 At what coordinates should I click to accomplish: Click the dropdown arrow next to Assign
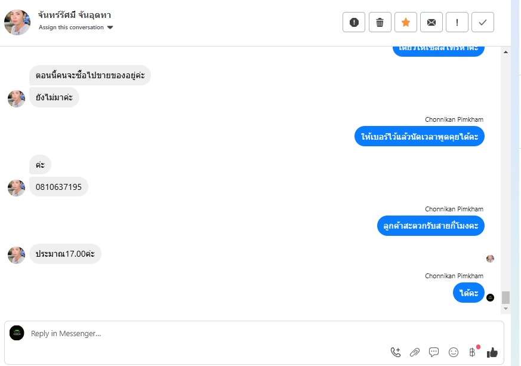click(x=110, y=27)
